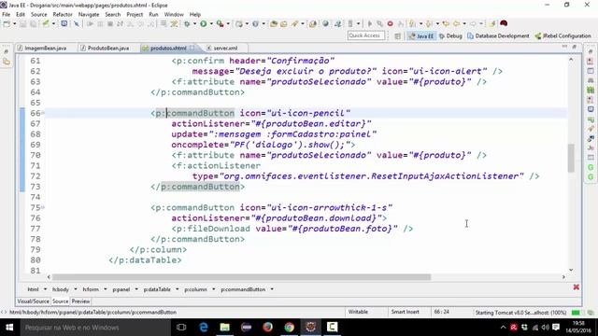Image resolution: width=598 pixels, height=336 pixels.
Task: Click the Terminate debug square icon
Action: click(110, 24)
